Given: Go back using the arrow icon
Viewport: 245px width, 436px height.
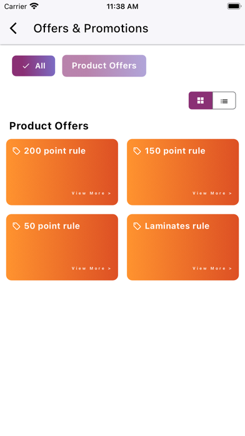Looking at the screenshot, I should coord(13,28).
